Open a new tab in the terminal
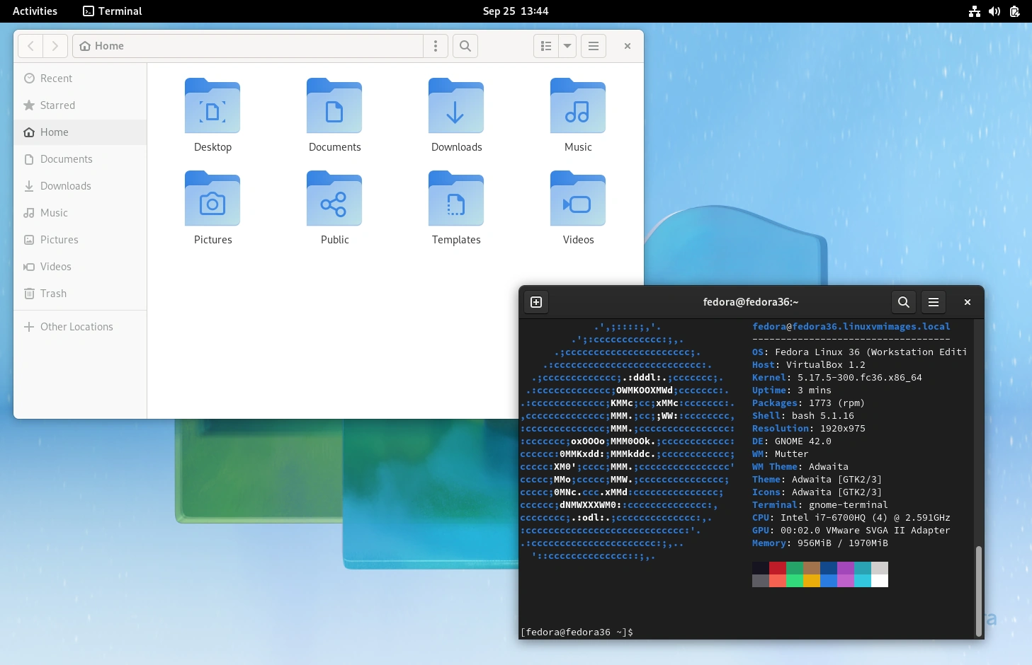Viewport: 1032px width, 665px height. pos(536,302)
